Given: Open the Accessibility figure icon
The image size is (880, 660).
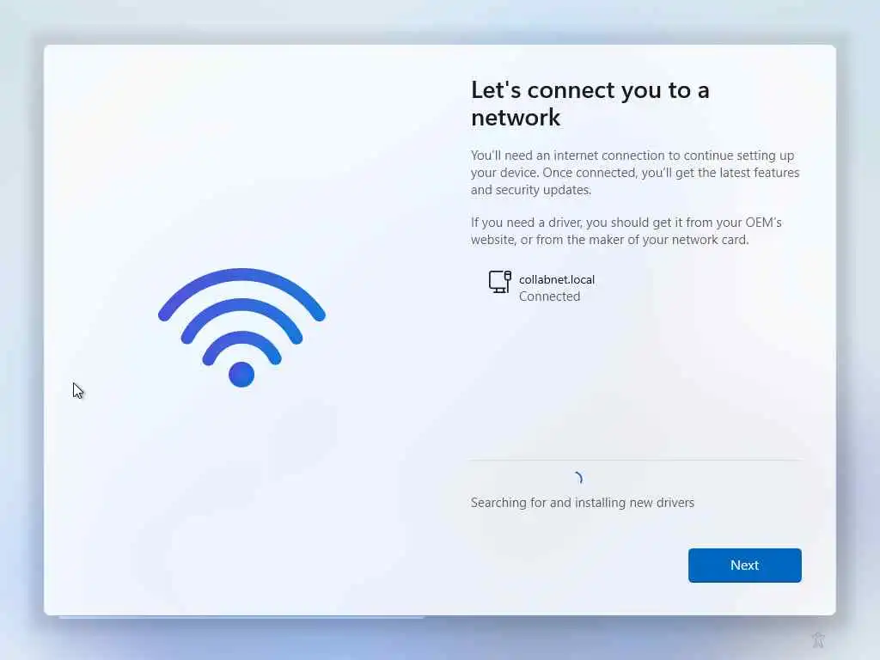Looking at the screenshot, I should pyautogui.click(x=818, y=639).
